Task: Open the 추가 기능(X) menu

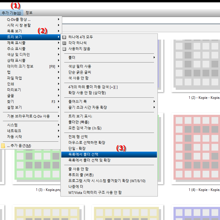Action: coord(11,13)
